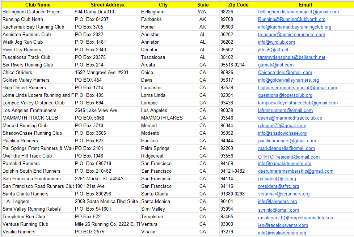Click the zip code cell 93279
The height and width of the screenshot is (237, 354).
239,232
